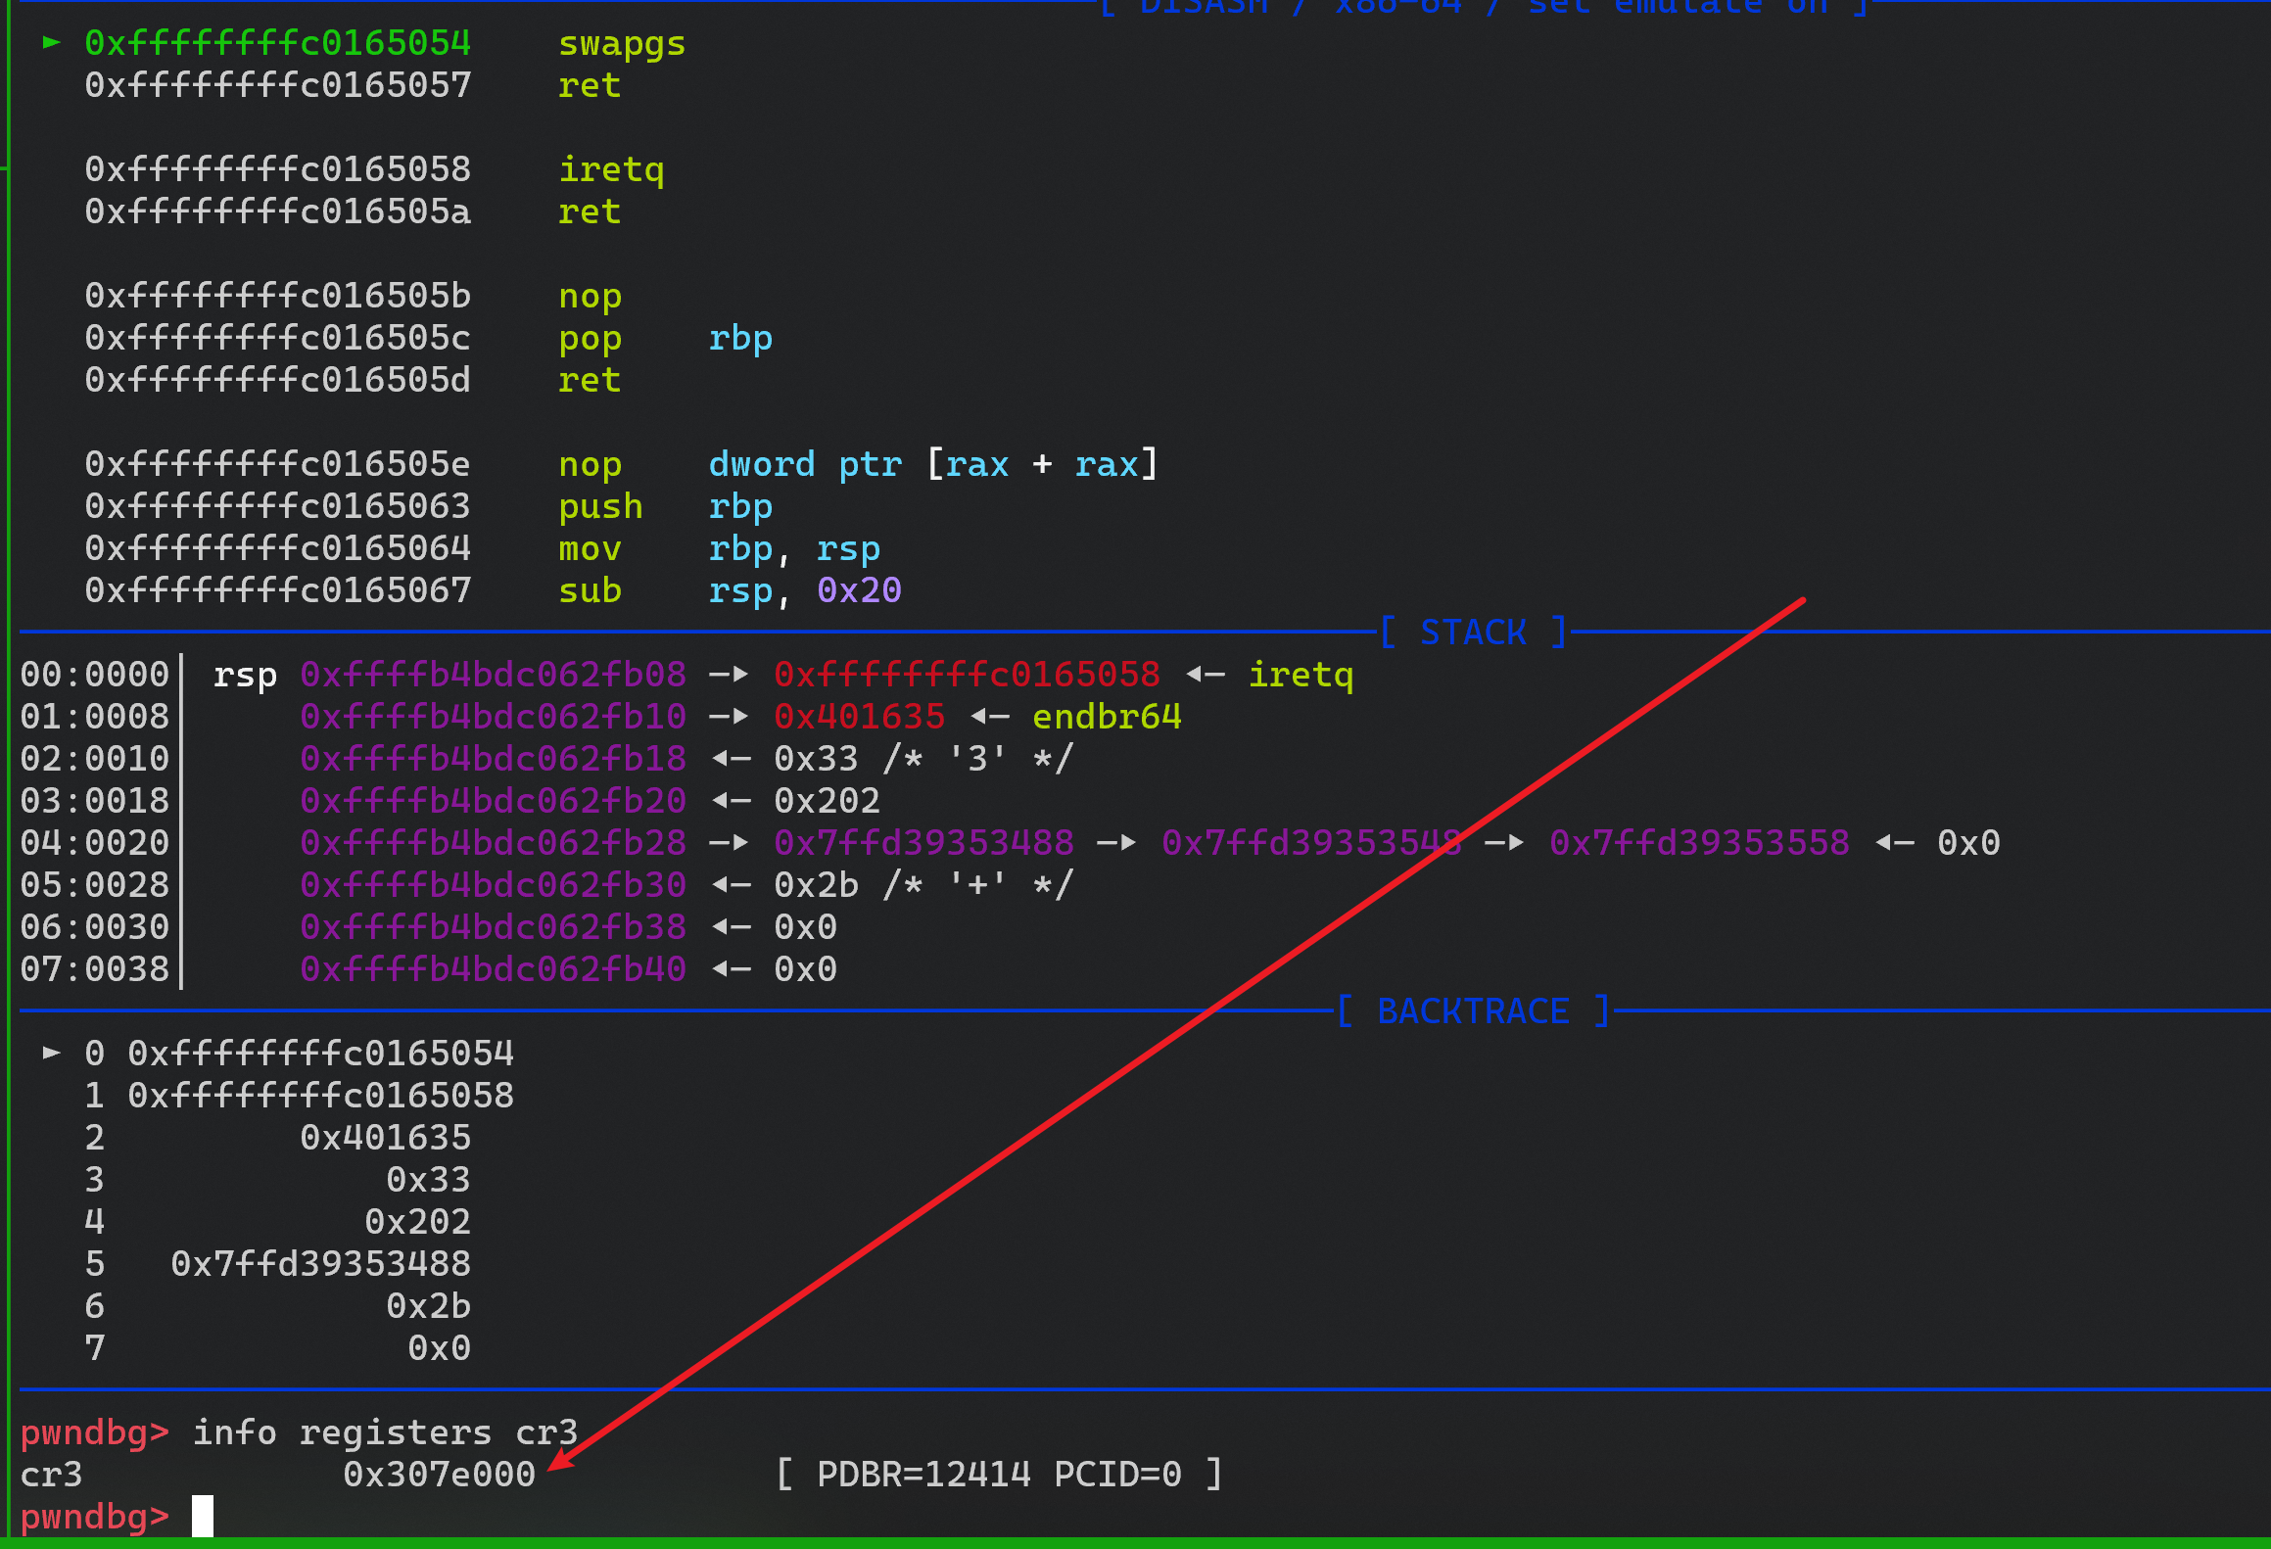Select address 0xffffffffc0165057 in disassembly
Viewport: 2271px width, 1549px height.
(277, 85)
